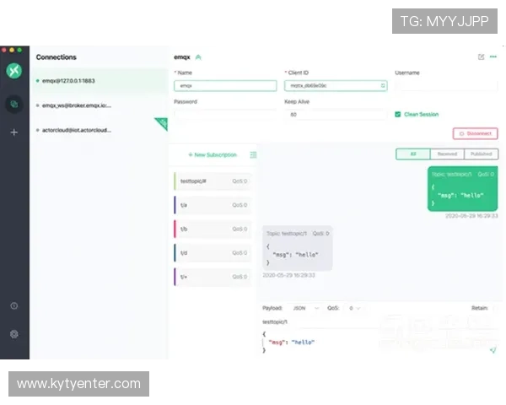The image size is (506, 405).
Task: Click the color bar of the testtopic/# subscription
Action: click(175, 181)
